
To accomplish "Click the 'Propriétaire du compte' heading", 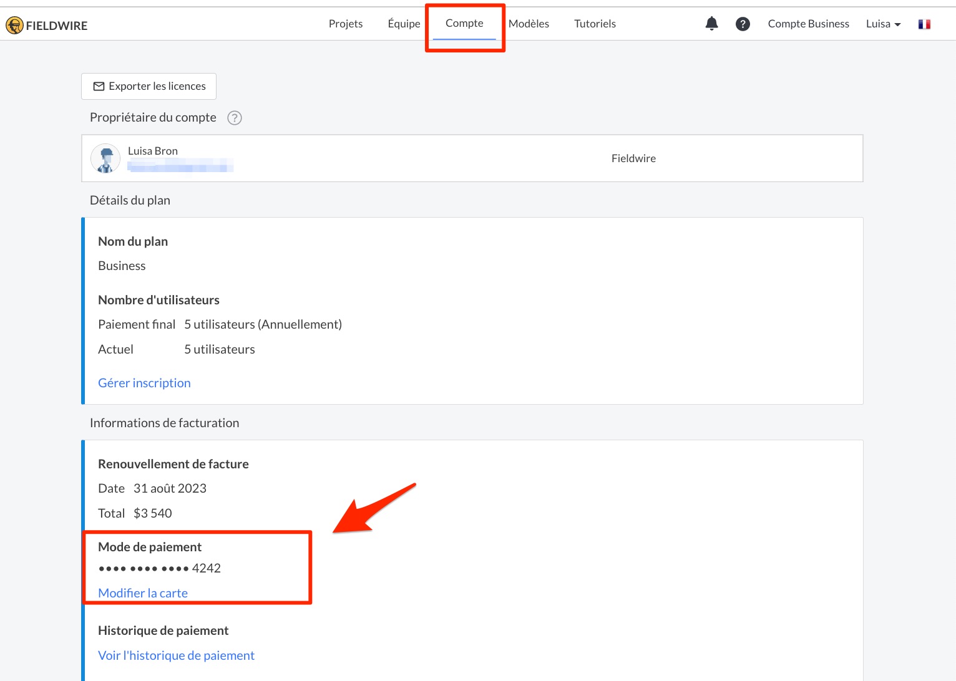I will click(x=153, y=117).
